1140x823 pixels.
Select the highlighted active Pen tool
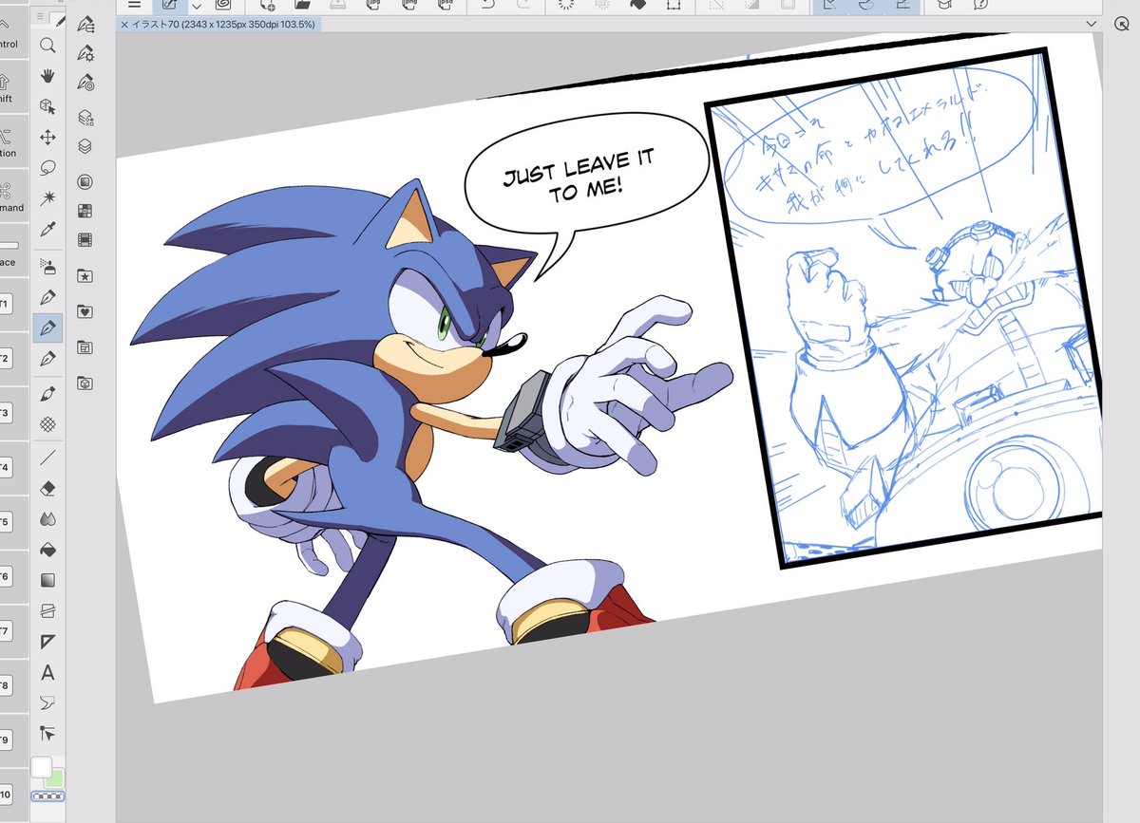(x=47, y=327)
